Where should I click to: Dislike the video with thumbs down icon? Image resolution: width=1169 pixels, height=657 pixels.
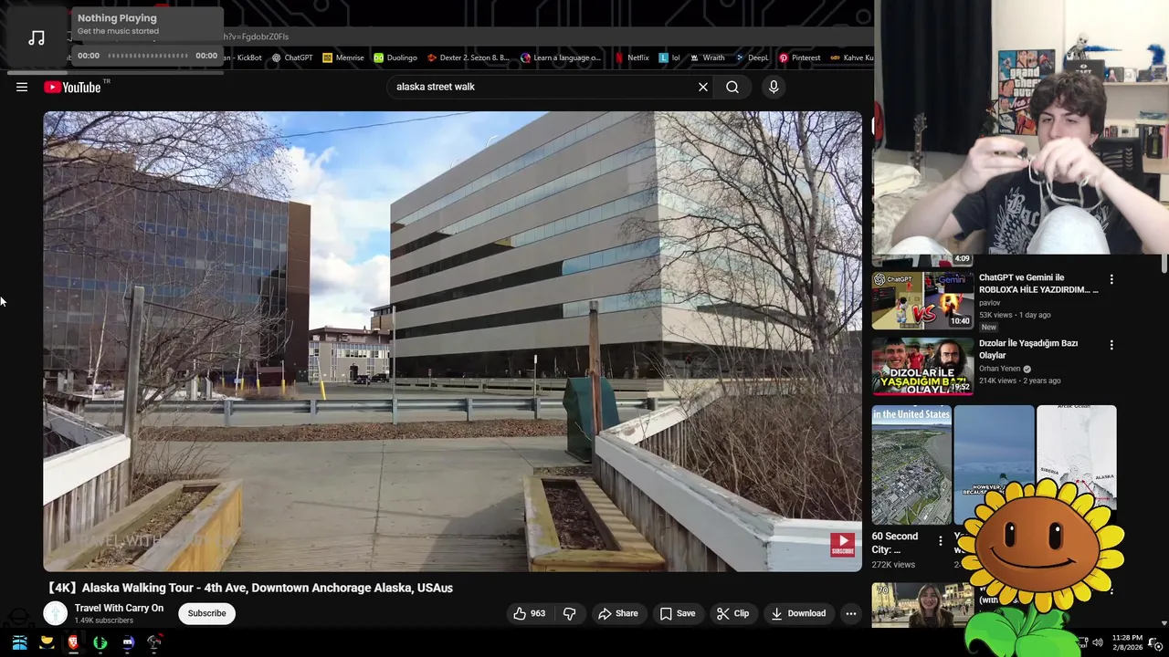pos(569,613)
